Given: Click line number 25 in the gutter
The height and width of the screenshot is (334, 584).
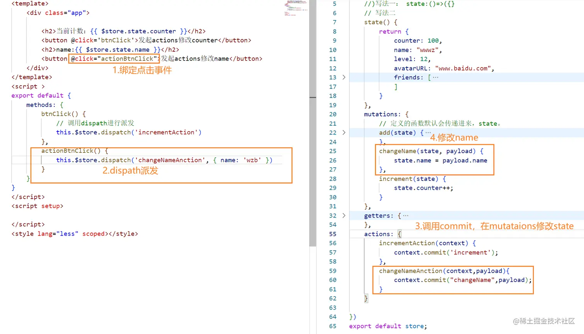Looking at the screenshot, I should coord(333,151).
